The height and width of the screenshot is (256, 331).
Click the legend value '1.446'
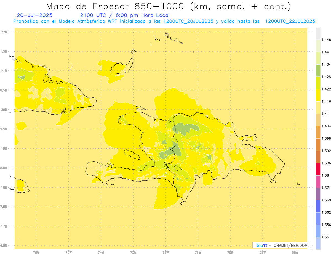coord(327,40)
